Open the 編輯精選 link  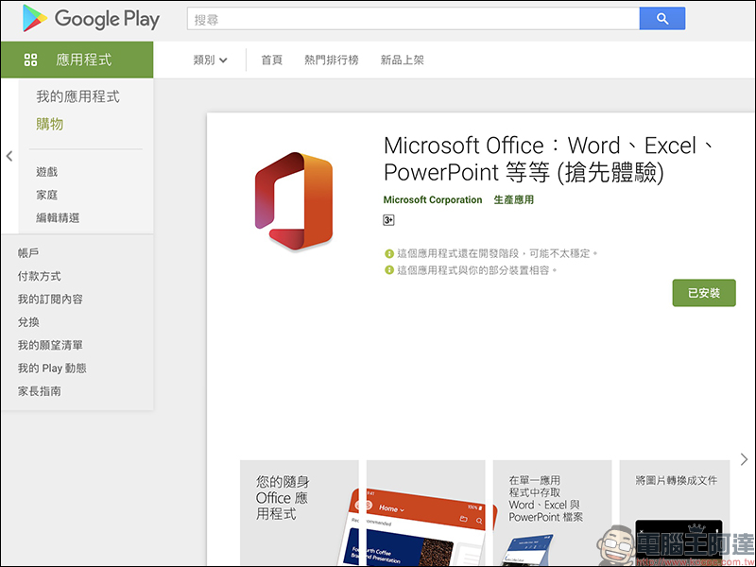pyautogui.click(x=58, y=218)
